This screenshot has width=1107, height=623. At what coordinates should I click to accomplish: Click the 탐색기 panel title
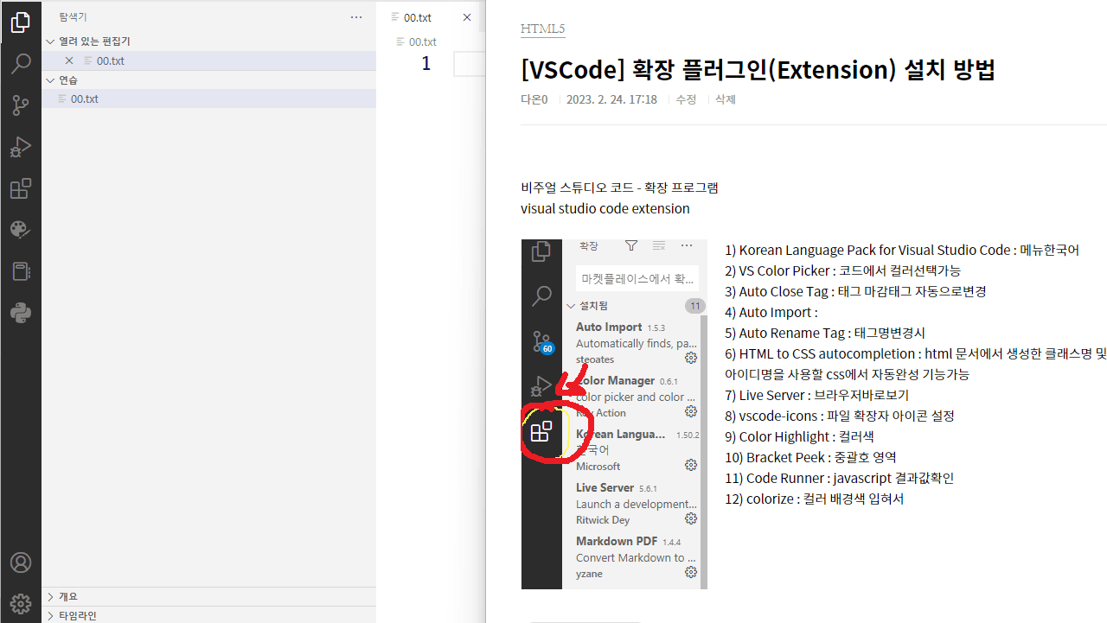(73, 17)
